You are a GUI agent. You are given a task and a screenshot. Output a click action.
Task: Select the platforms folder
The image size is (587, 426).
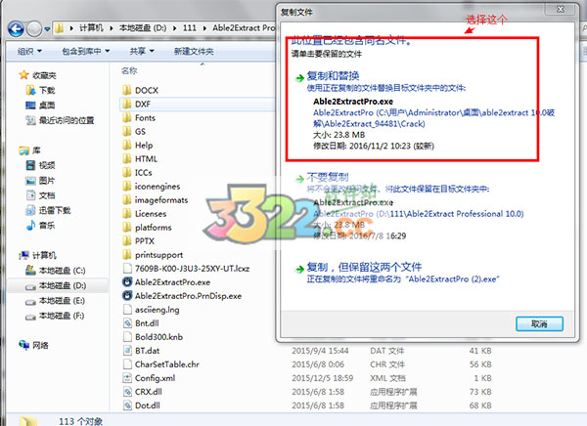[x=154, y=228]
